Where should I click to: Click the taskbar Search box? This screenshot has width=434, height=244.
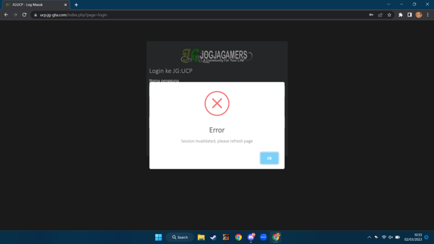click(x=180, y=237)
